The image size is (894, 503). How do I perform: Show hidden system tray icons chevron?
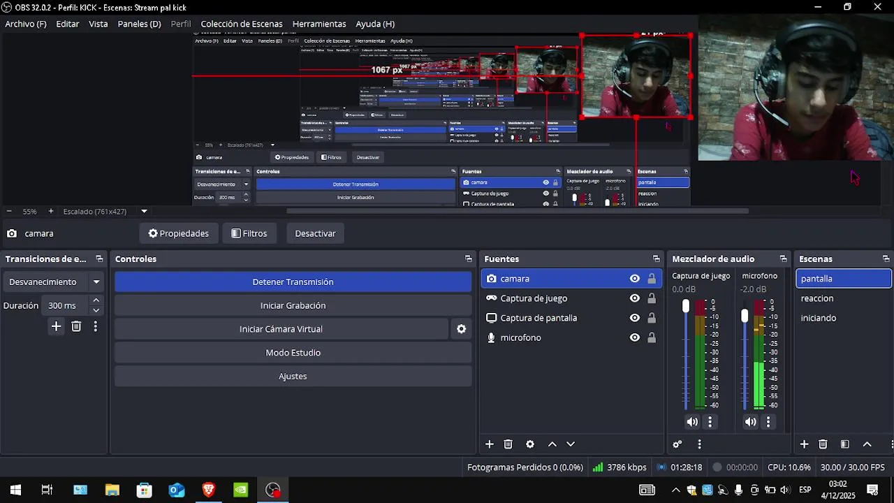pos(675,490)
